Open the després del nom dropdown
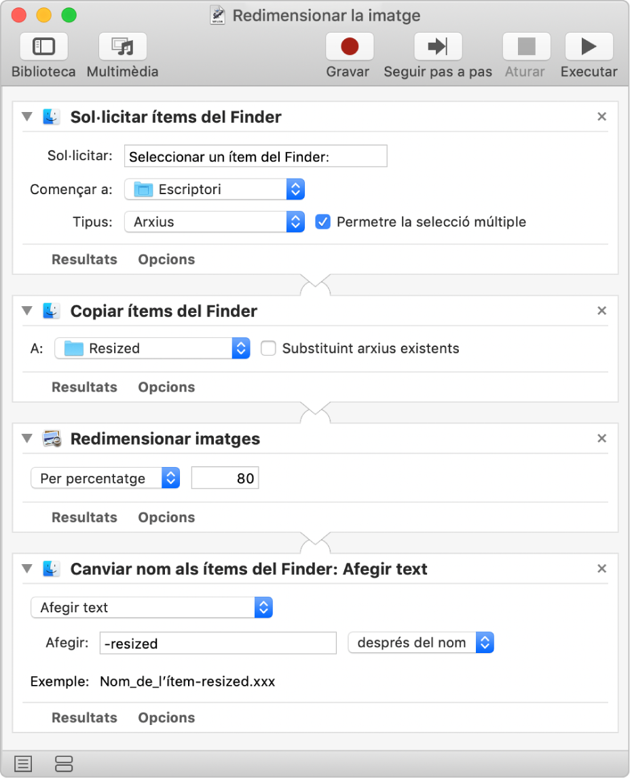The width and height of the screenshot is (632, 780). [421, 642]
